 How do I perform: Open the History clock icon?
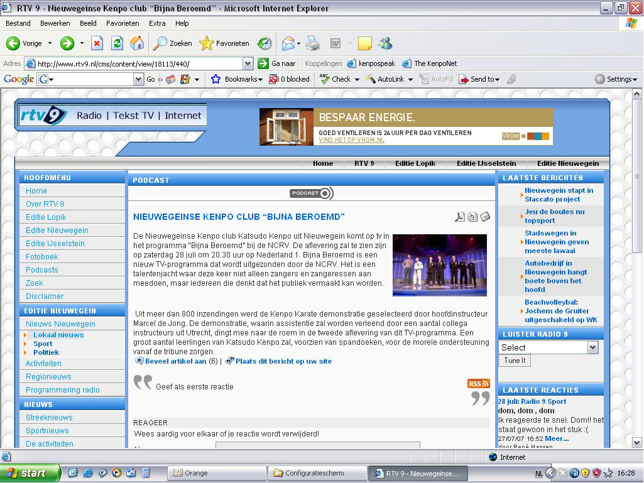pos(265,43)
